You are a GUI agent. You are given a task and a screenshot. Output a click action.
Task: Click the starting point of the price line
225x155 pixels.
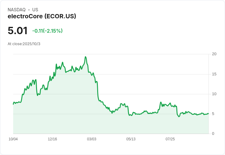pyautogui.click(x=13, y=104)
